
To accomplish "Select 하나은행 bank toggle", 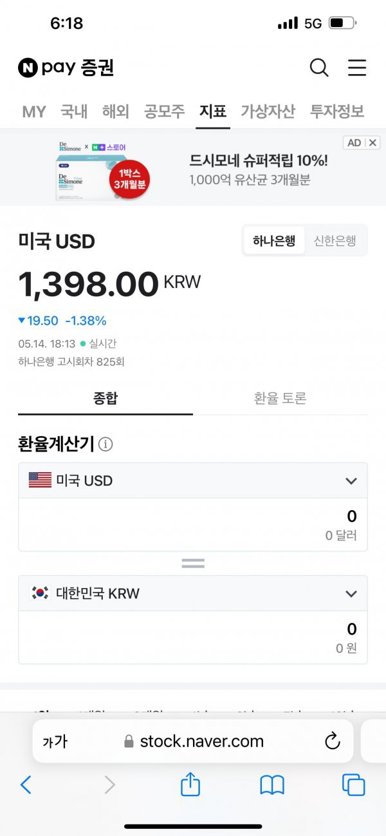I will pyautogui.click(x=274, y=241).
